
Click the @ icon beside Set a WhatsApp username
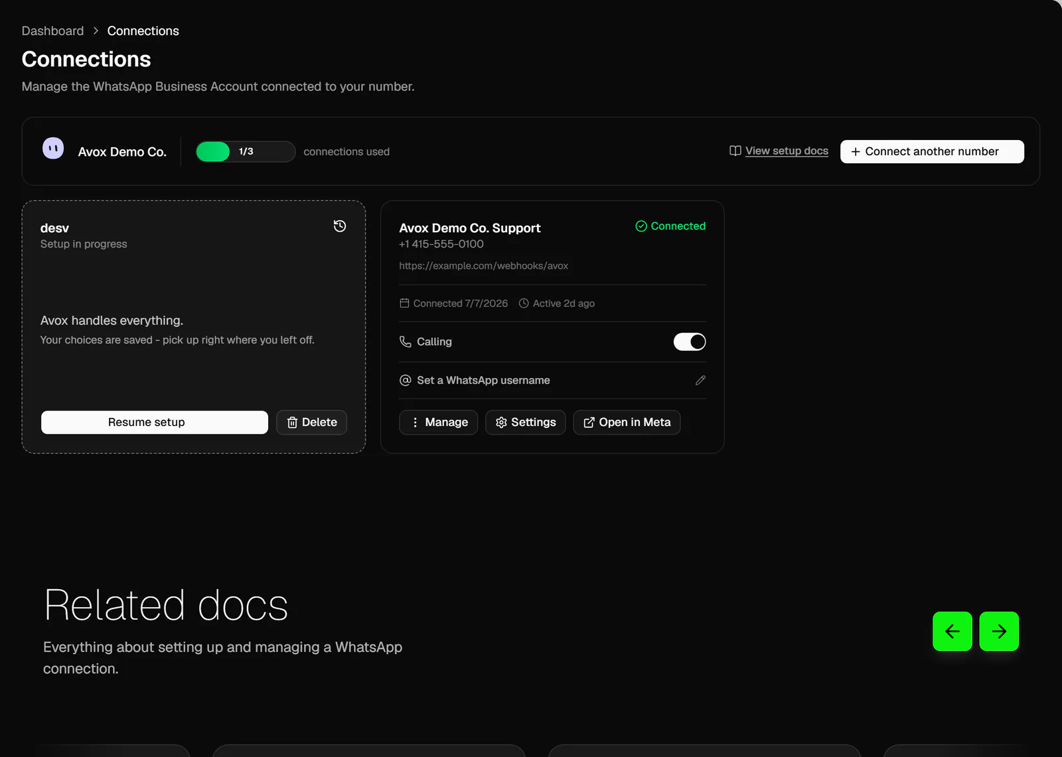tap(405, 380)
